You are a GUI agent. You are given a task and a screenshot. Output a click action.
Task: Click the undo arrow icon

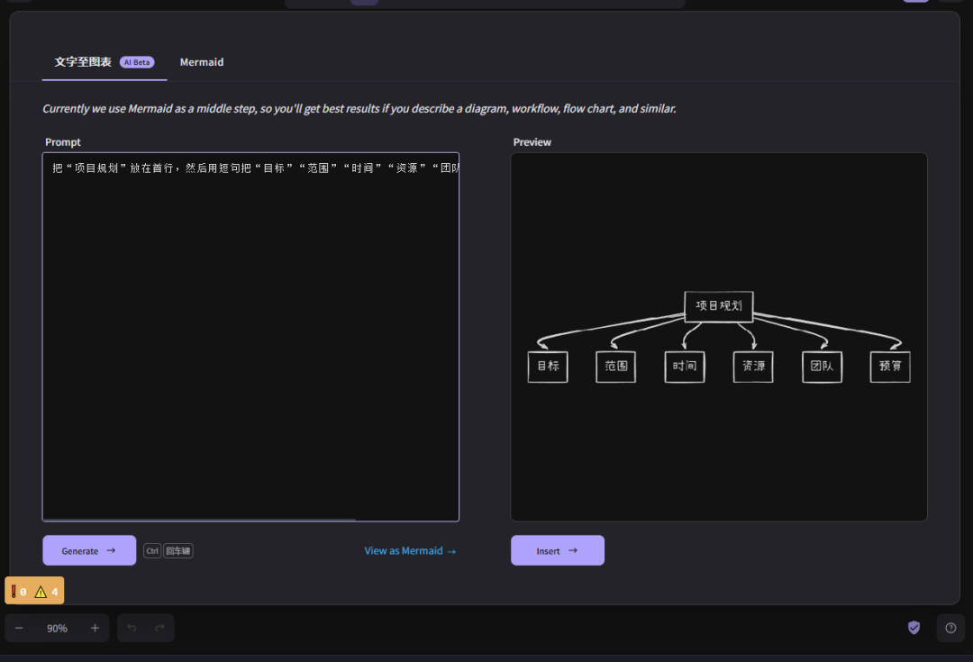tap(132, 628)
